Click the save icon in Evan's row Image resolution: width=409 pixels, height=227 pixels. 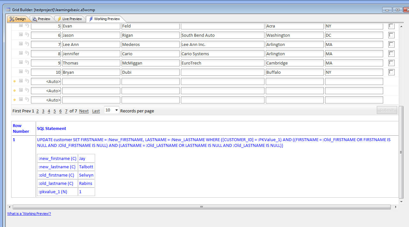point(21,25)
